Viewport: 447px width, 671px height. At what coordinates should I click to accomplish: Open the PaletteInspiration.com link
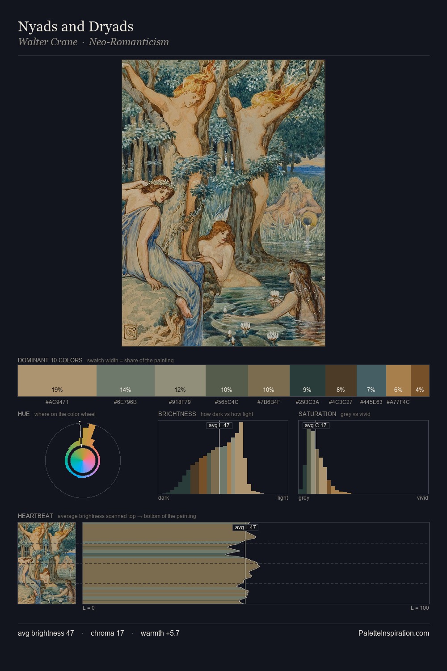[394, 633]
